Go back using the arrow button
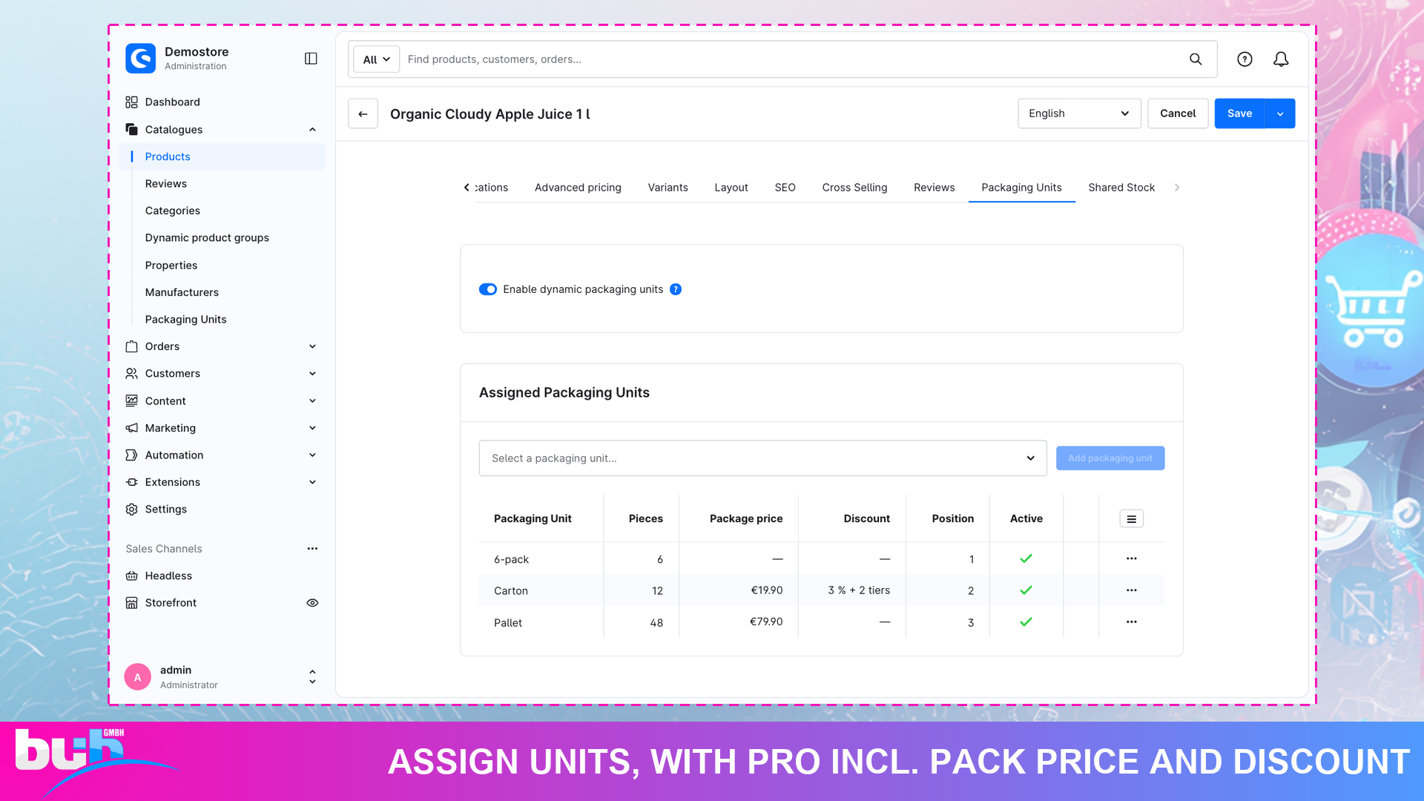 [363, 113]
